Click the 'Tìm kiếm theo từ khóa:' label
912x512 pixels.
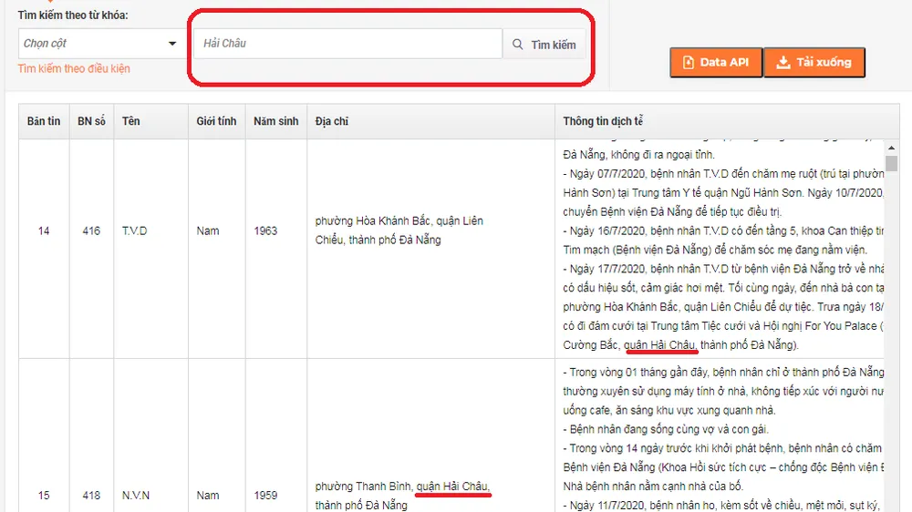pyautogui.click(x=73, y=15)
